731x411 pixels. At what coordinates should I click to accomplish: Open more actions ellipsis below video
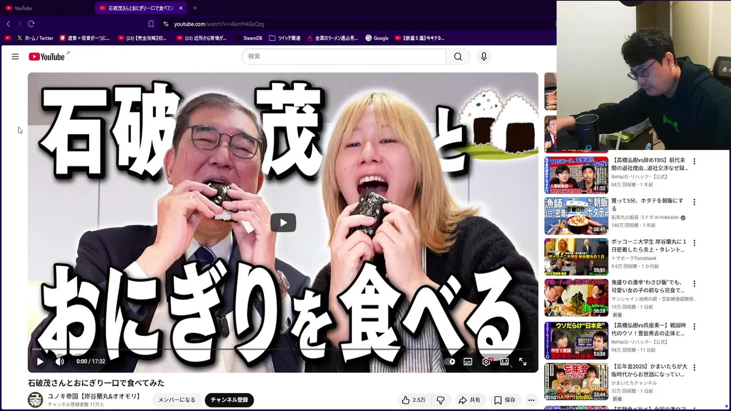pos(531,400)
